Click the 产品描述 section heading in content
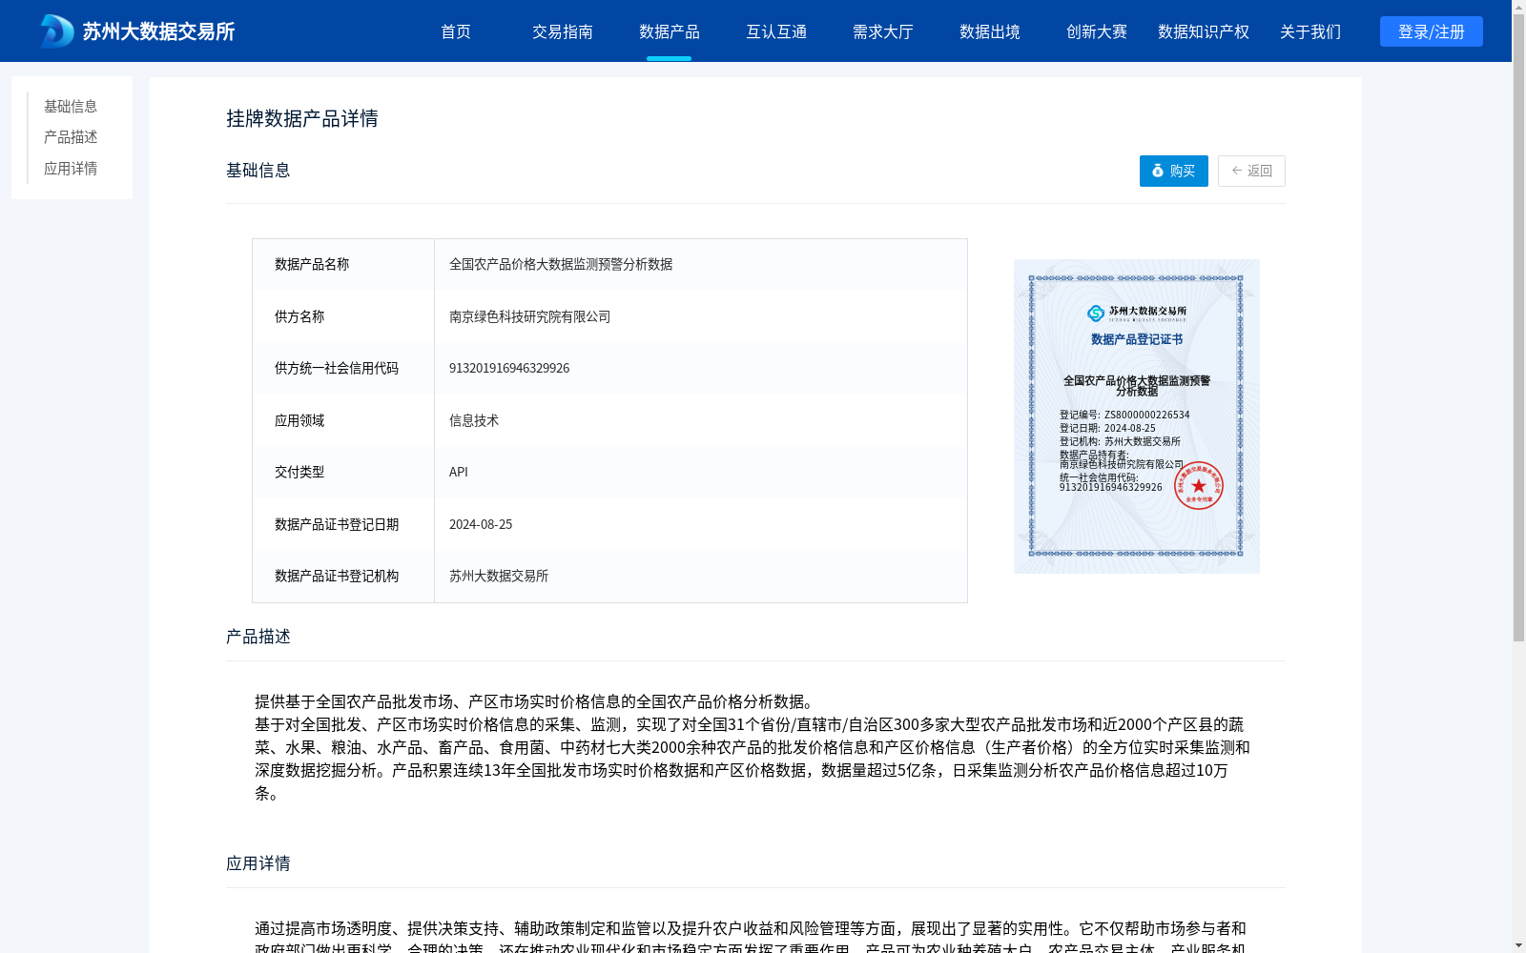 coord(258,636)
